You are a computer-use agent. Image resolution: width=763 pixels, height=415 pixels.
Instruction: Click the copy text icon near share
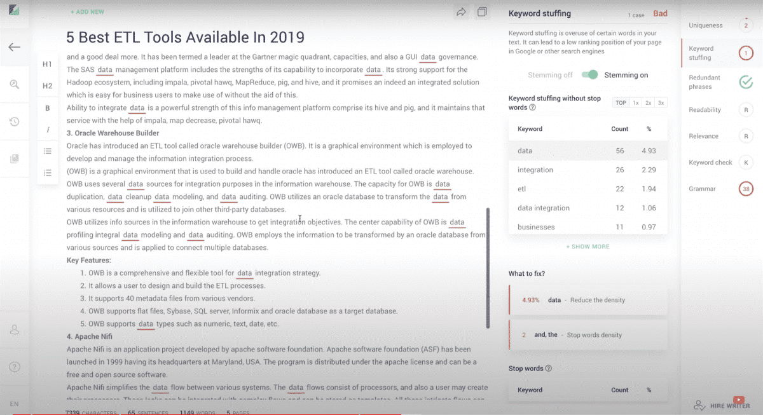tap(483, 12)
